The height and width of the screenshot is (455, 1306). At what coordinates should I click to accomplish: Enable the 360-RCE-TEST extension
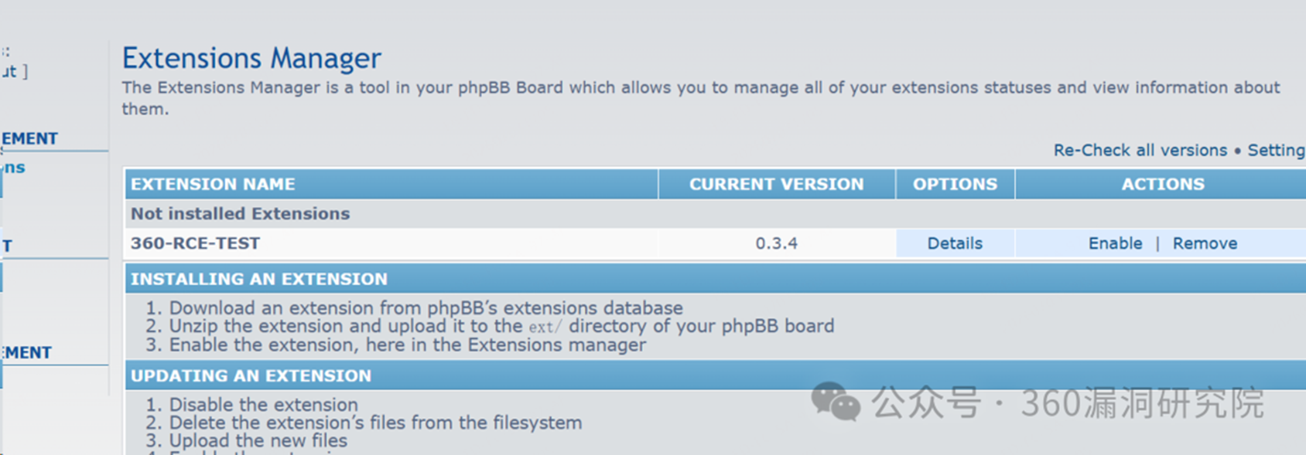(1115, 243)
